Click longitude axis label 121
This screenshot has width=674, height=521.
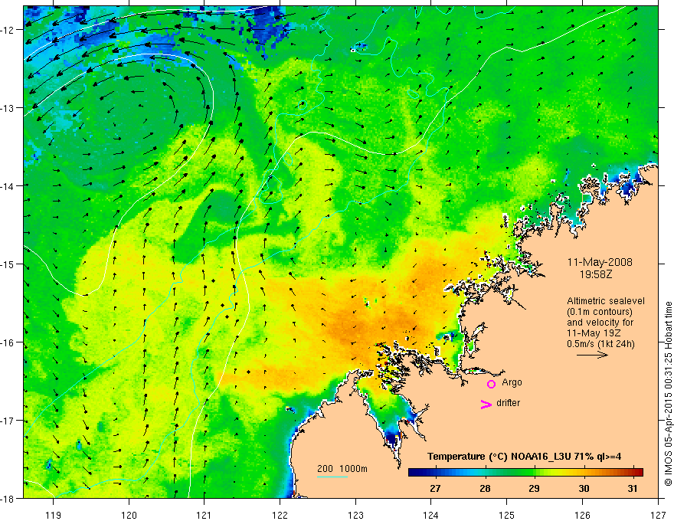[204, 515]
